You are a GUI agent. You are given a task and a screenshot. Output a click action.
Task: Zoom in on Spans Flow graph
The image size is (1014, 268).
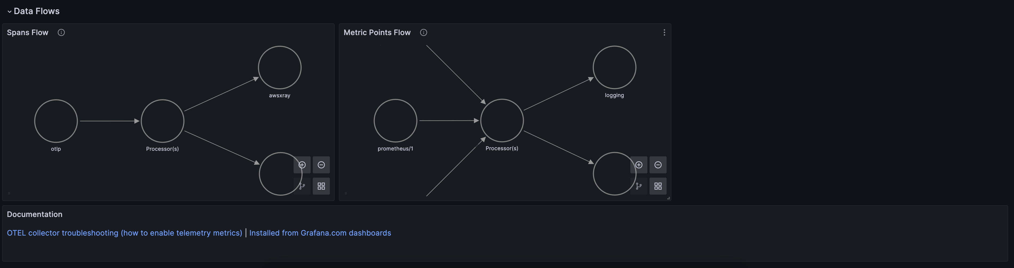(x=302, y=165)
